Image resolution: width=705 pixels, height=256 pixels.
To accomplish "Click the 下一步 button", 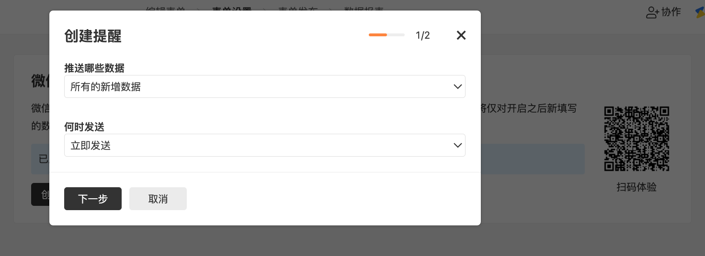I will pyautogui.click(x=93, y=199).
